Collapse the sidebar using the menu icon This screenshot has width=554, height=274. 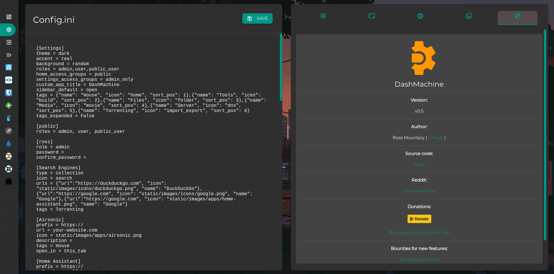[x=8, y=55]
